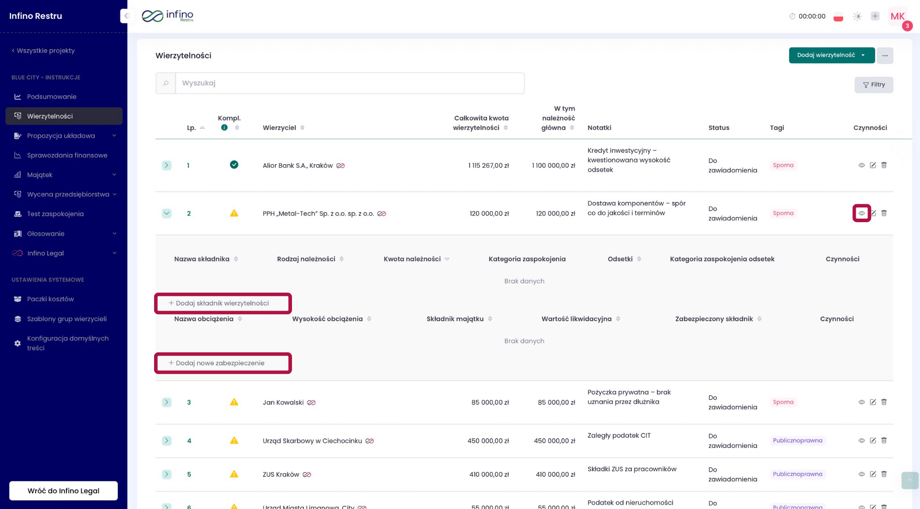
Task: Expand row 3 Jan Kowalski details
Action: [167, 402]
